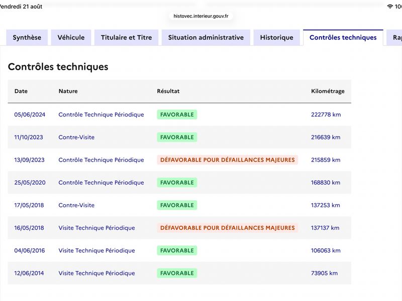Click DÉFAVORABLE badge on 16/05/2018 row
This screenshot has height=301, width=402.
(x=228, y=228)
